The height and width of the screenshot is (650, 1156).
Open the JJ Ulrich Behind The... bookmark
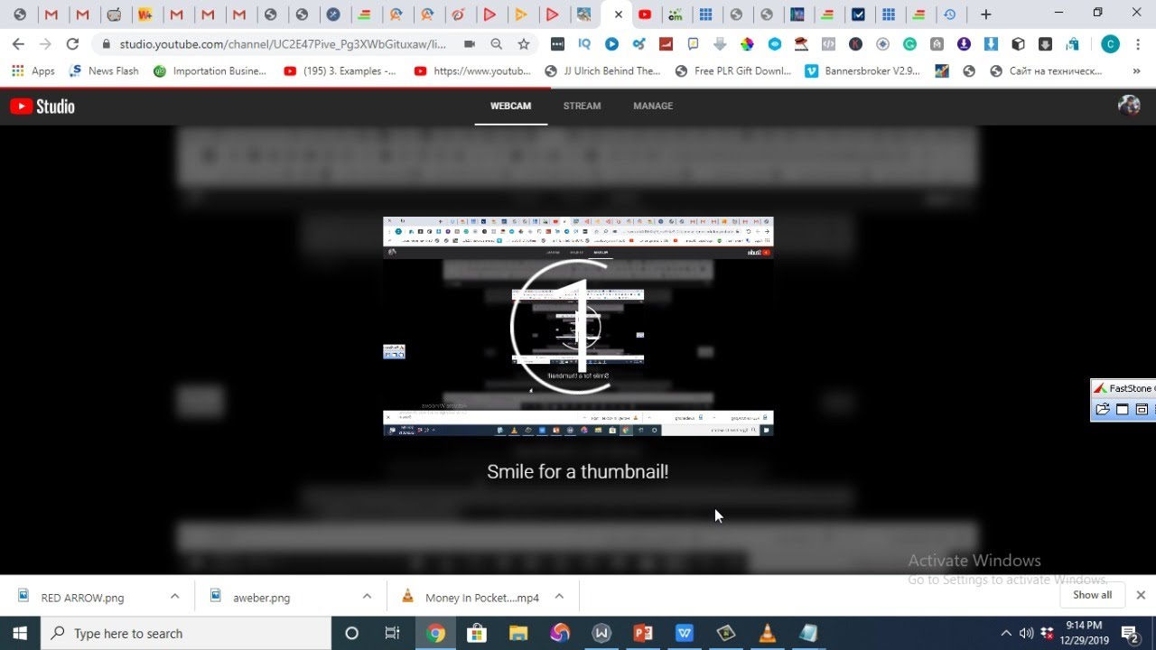(x=601, y=70)
